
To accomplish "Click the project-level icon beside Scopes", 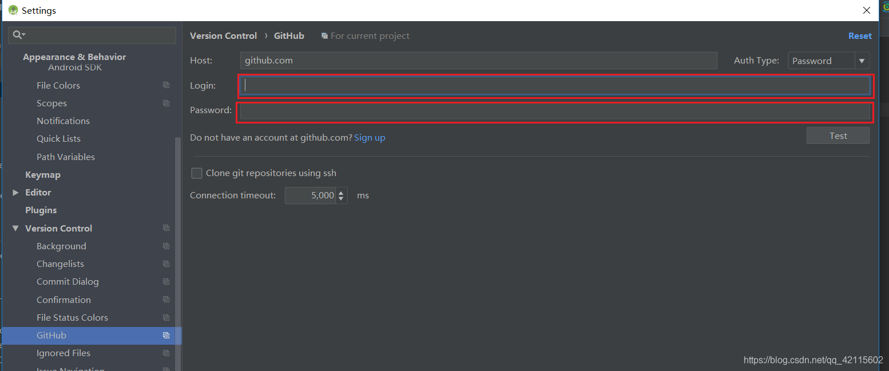I will 166,103.
